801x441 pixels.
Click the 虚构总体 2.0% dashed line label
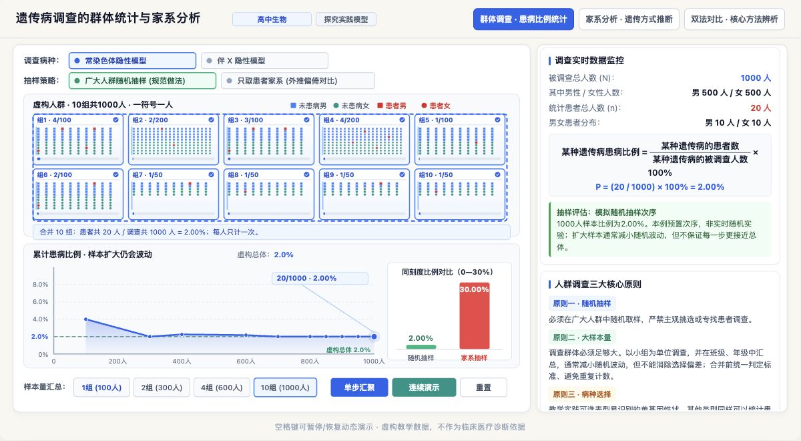tap(348, 349)
